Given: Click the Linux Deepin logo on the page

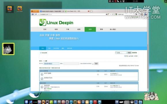Looking at the screenshot, I should pos(56,22).
